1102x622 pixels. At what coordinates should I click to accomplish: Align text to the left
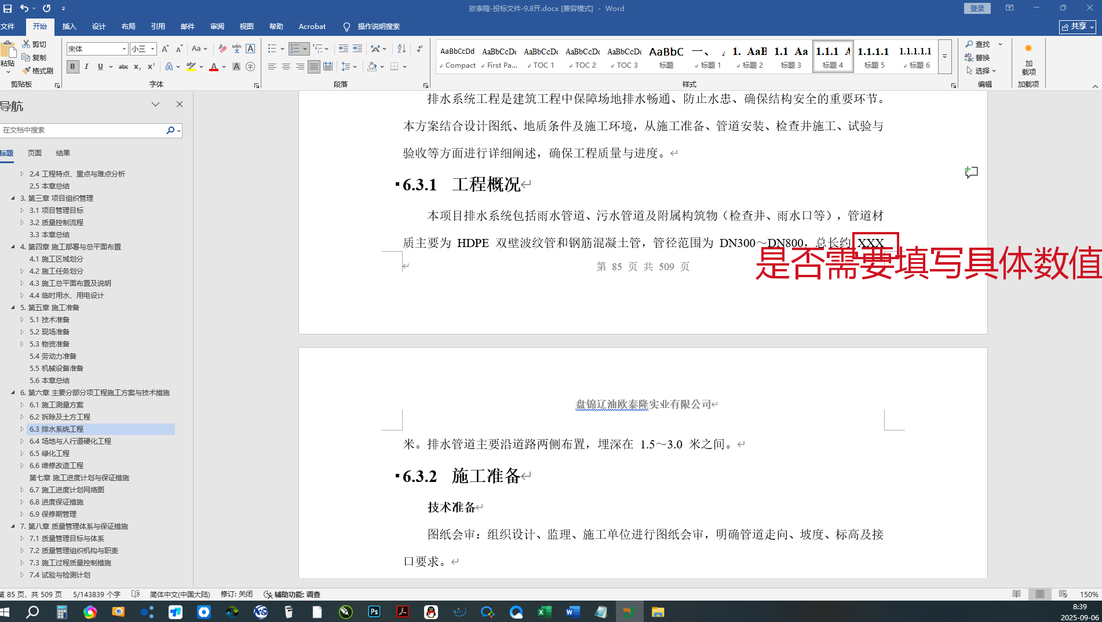point(272,67)
